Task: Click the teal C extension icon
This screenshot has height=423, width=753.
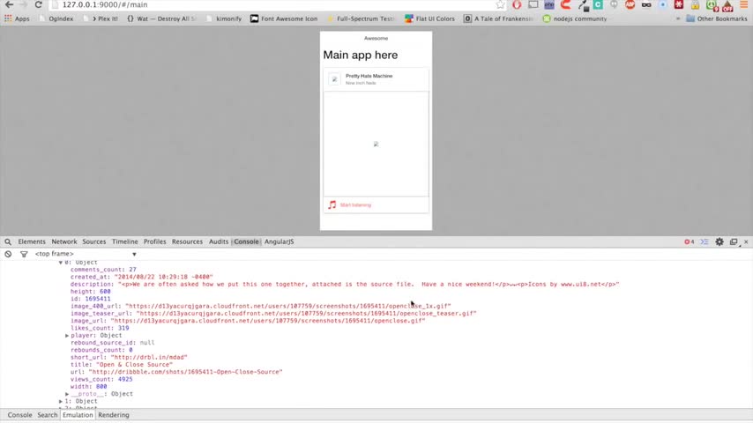Action: [598, 4]
